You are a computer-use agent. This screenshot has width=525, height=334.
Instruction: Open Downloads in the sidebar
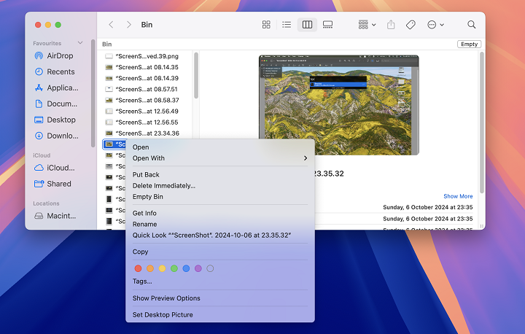[56, 136]
